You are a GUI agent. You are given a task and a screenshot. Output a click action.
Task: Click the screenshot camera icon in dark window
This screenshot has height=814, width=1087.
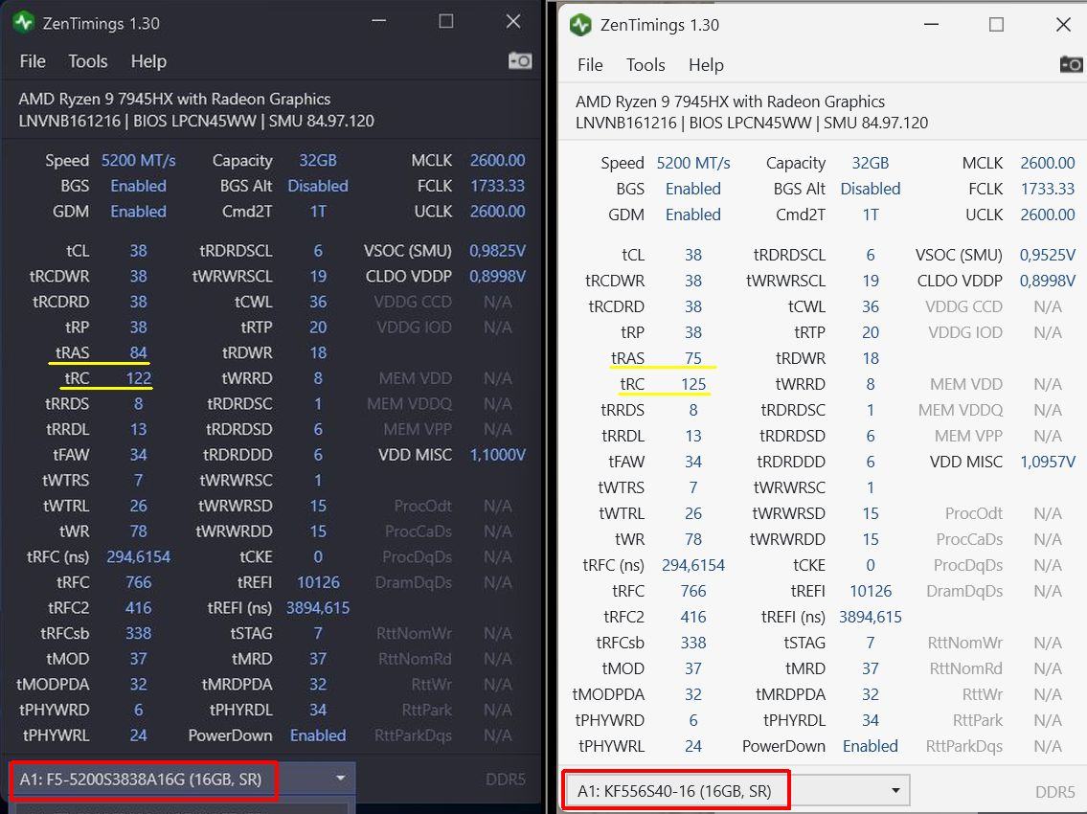520,61
